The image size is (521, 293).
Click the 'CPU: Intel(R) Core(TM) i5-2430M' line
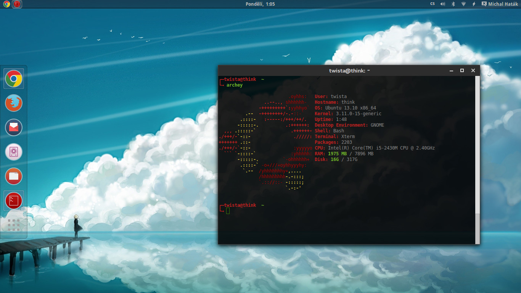coord(375,148)
